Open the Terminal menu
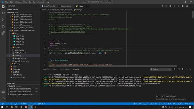194x109 pixels. pos(41,2)
